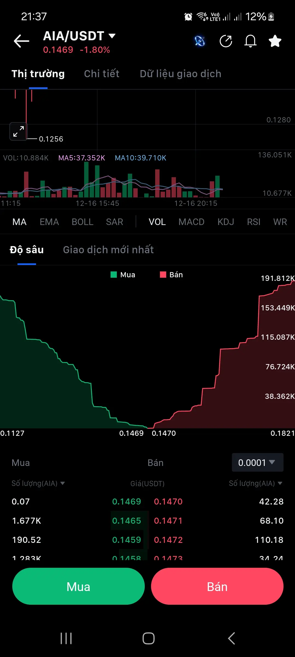
Task: Toggle the MA indicator
Action: click(19, 222)
